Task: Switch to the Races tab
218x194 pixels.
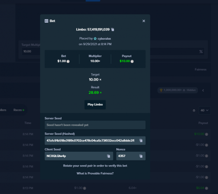Action: pos(19,110)
